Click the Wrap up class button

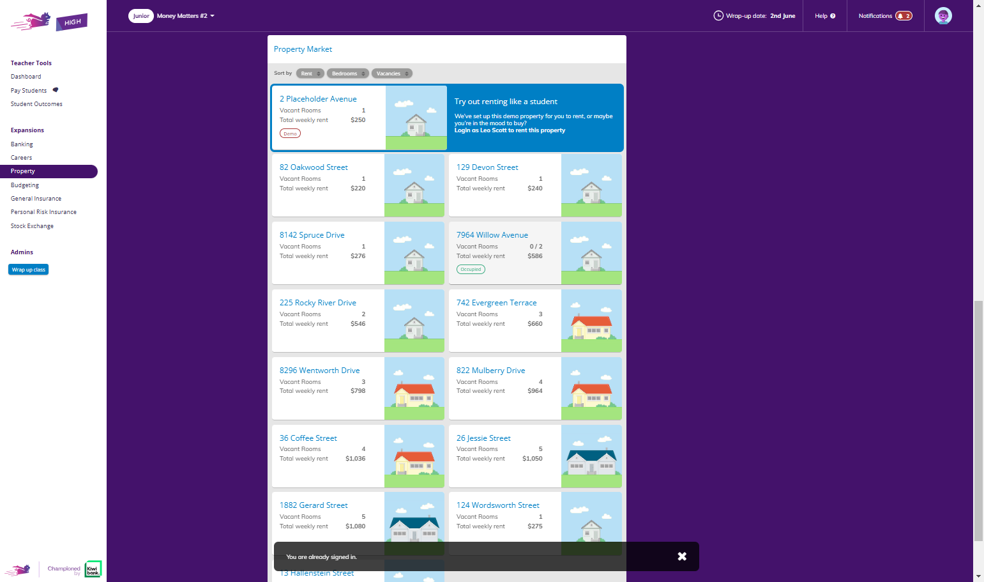tap(29, 270)
